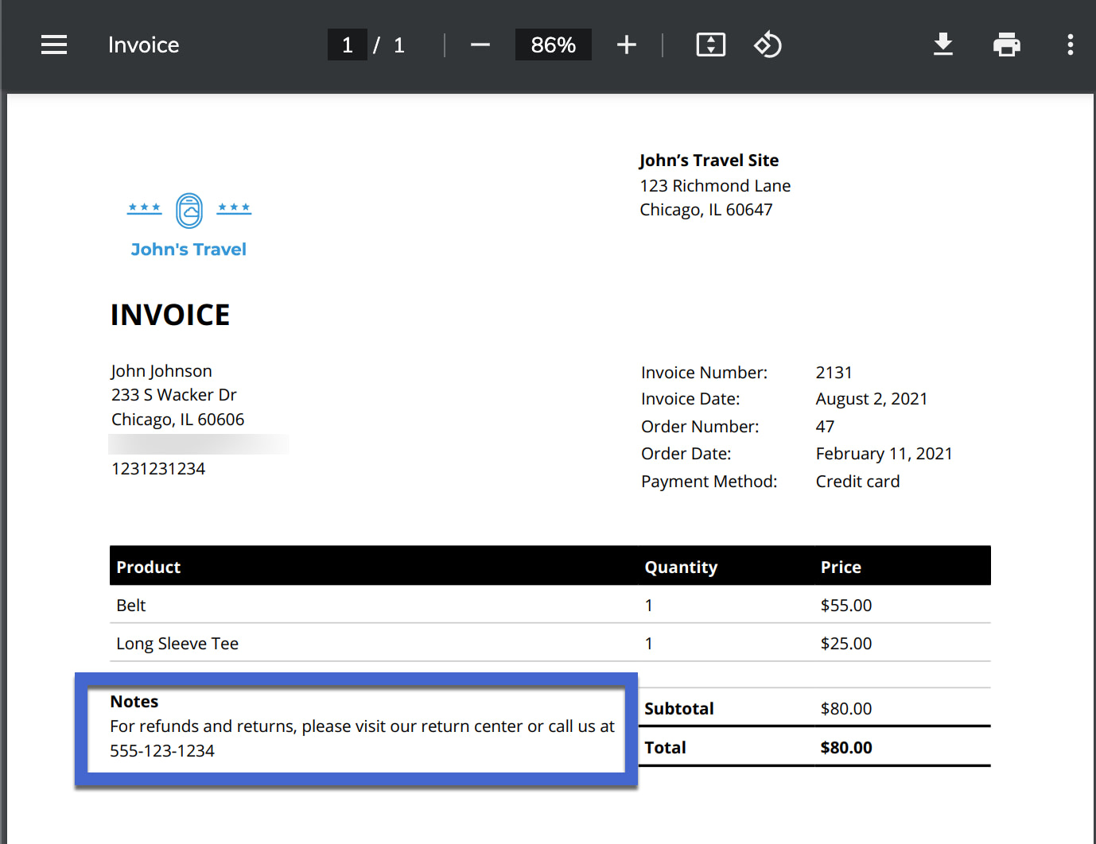Open the more options three-dot menu
The width and height of the screenshot is (1096, 844).
1070,45
